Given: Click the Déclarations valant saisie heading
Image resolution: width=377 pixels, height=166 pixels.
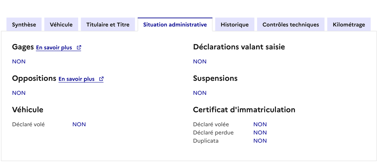Looking at the screenshot, I should click(239, 47).
